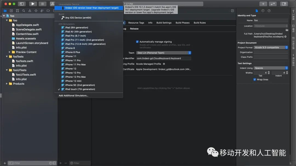Edit the project Name field

click(271, 20)
